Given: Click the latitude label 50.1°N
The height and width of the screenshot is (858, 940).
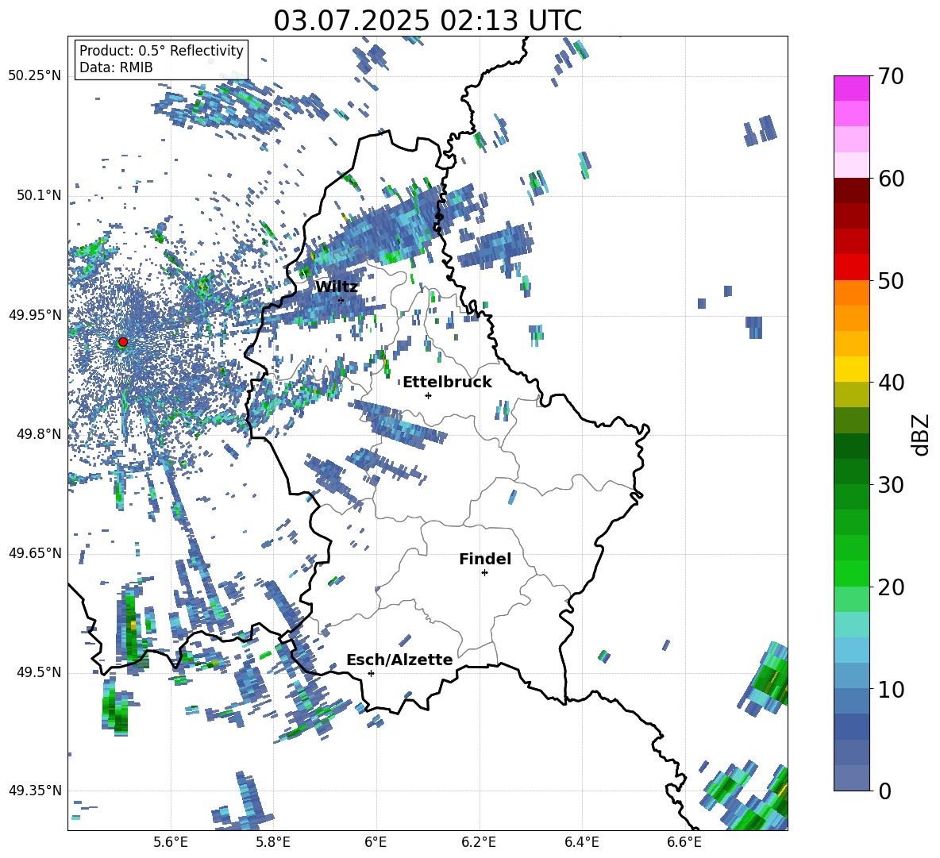Looking at the screenshot, I should point(39,196).
